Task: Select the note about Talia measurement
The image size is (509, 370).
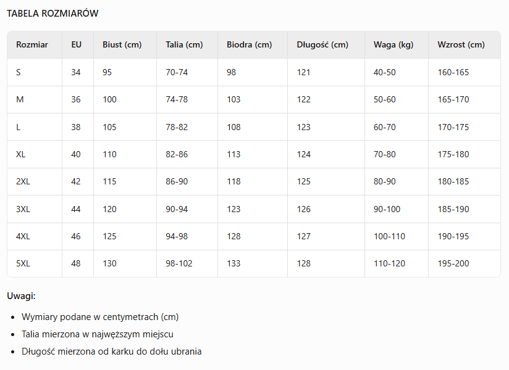Action: point(98,334)
